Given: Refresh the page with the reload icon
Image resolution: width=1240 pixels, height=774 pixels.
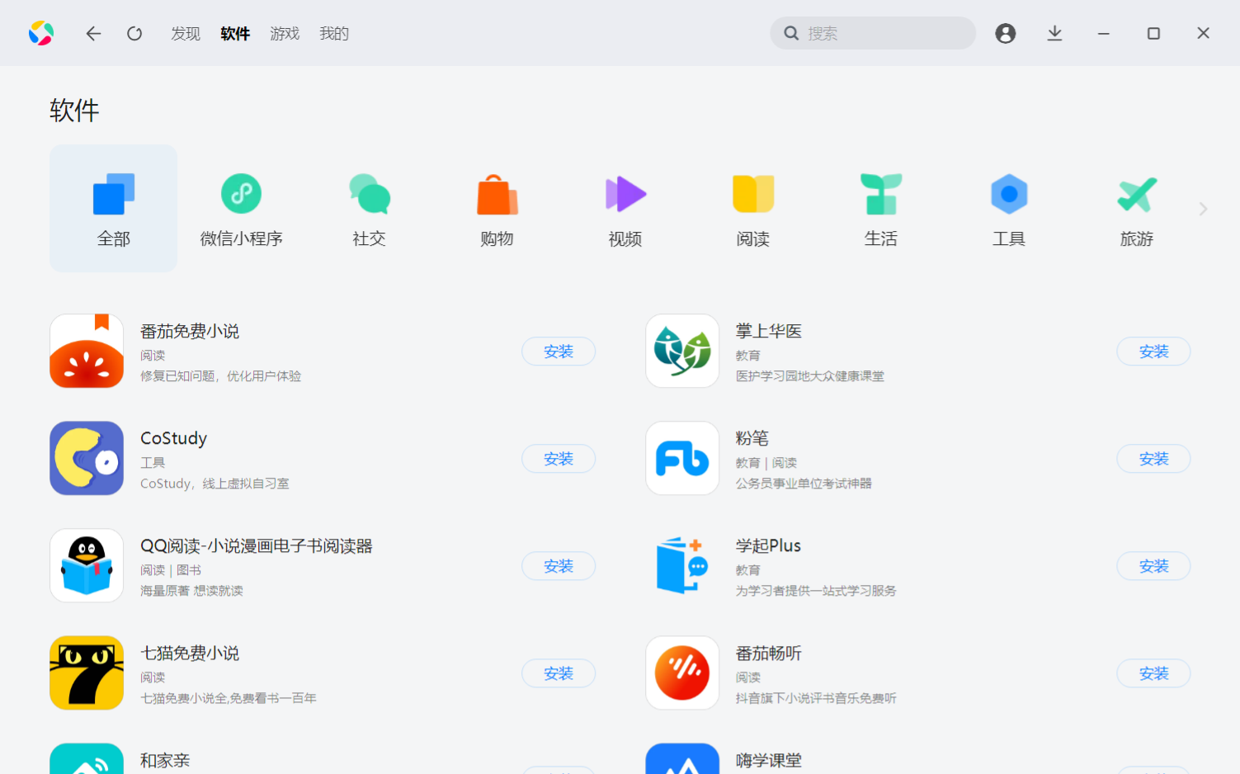Looking at the screenshot, I should pos(134,33).
